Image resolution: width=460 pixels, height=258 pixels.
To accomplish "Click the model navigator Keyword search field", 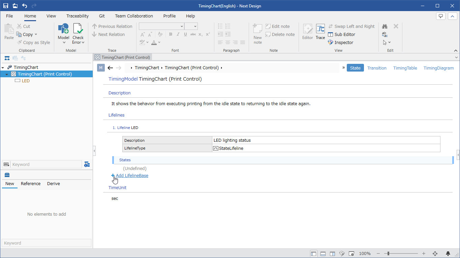I will (x=47, y=164).
